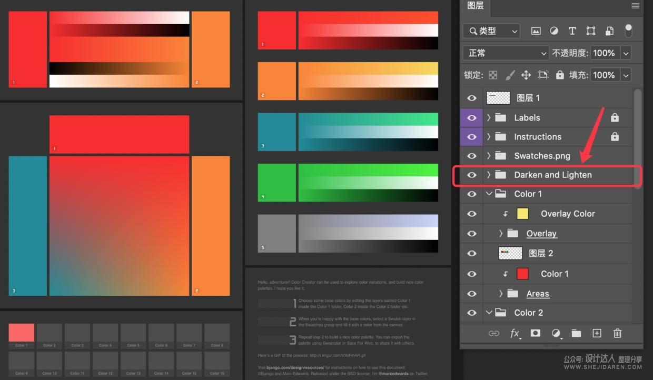Open the Add layer style fx menu
The image size is (653, 380).
point(515,333)
